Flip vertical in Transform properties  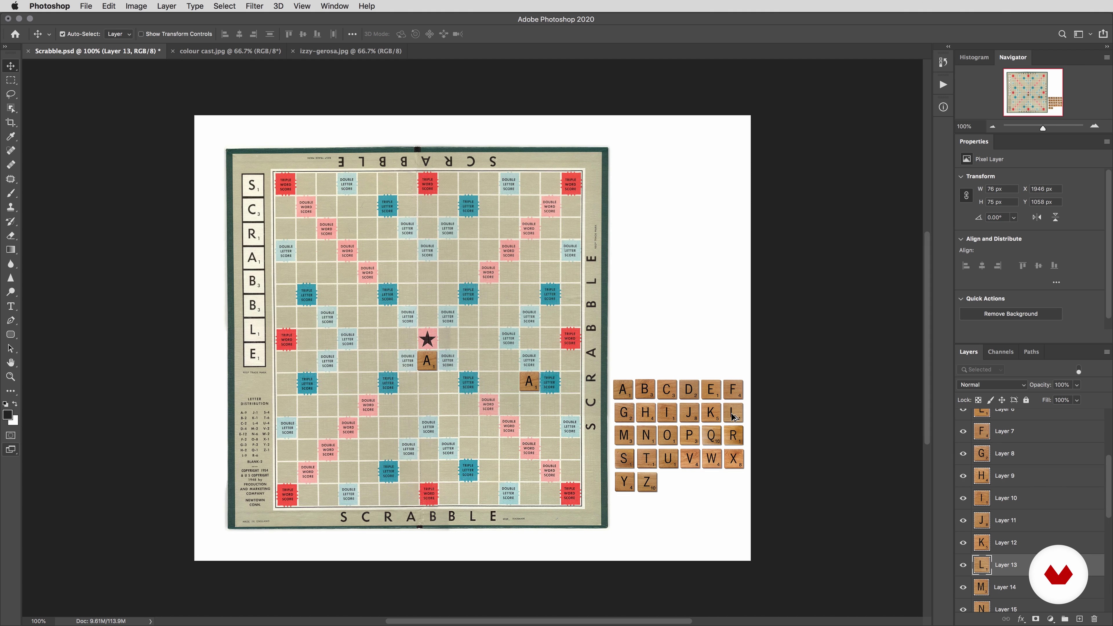[1055, 217]
